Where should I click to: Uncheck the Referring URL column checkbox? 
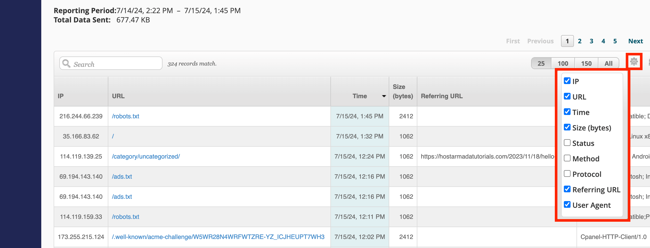(x=567, y=189)
